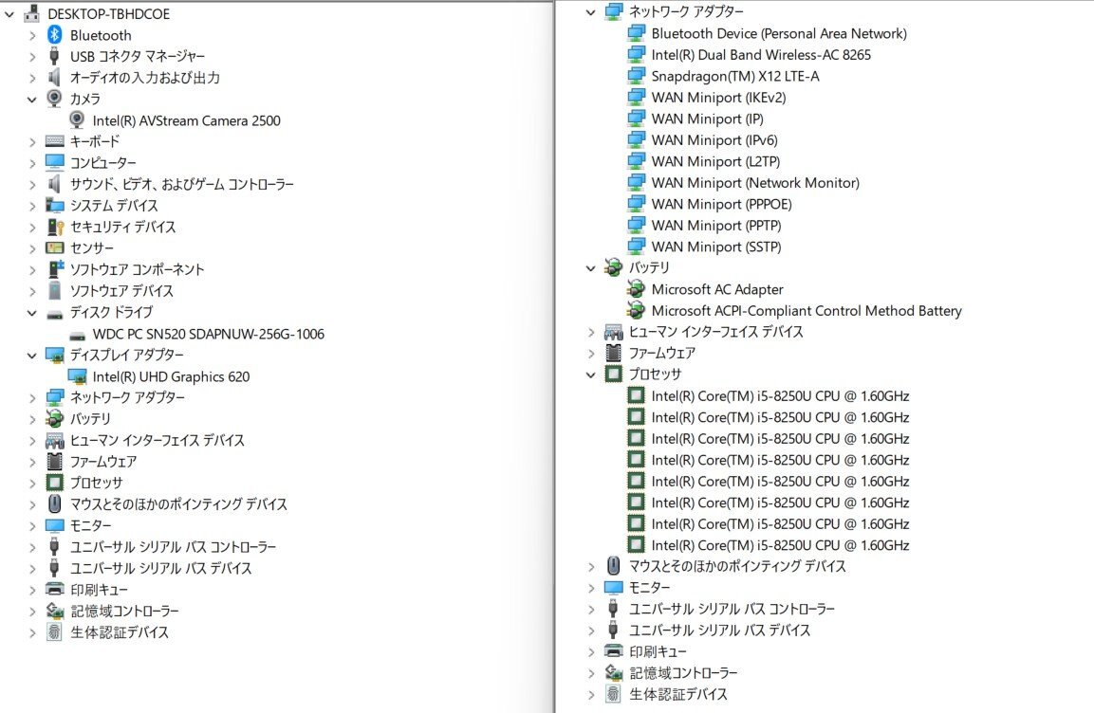Click the right pane ヒューマン インターフェイス デバイス icon

[x=613, y=332]
